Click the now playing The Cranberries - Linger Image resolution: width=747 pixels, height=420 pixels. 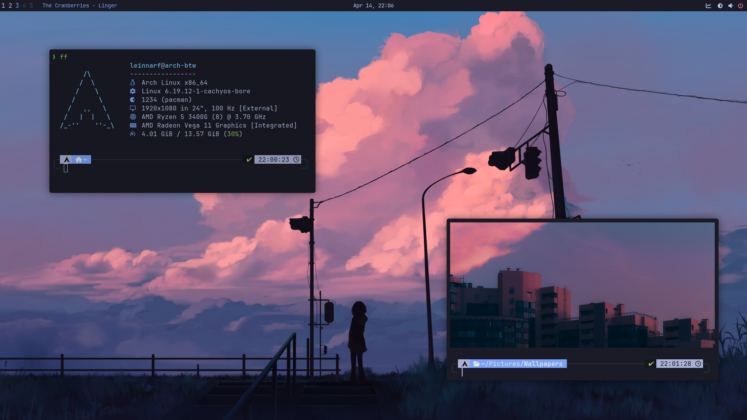pyautogui.click(x=80, y=5)
